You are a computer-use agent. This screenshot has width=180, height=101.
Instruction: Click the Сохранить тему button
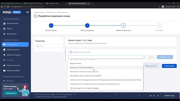pyautogui.click(x=165, y=57)
